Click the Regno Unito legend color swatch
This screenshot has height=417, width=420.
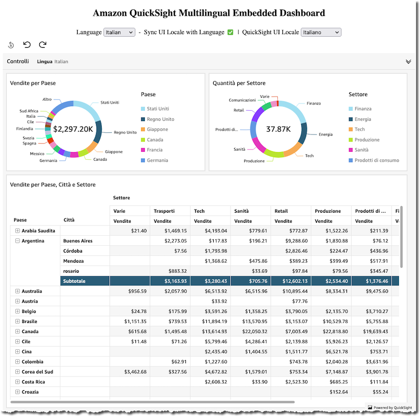[x=143, y=119]
